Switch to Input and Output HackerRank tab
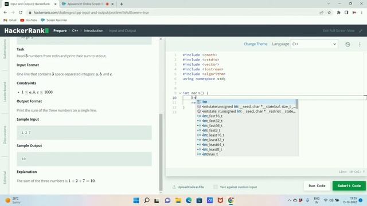 pyautogui.click(x=30, y=4)
